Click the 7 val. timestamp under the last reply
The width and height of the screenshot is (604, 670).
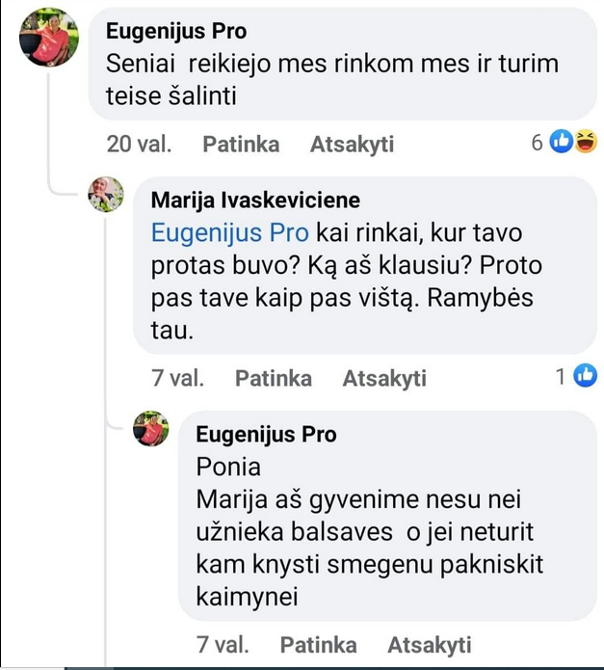tap(223, 645)
